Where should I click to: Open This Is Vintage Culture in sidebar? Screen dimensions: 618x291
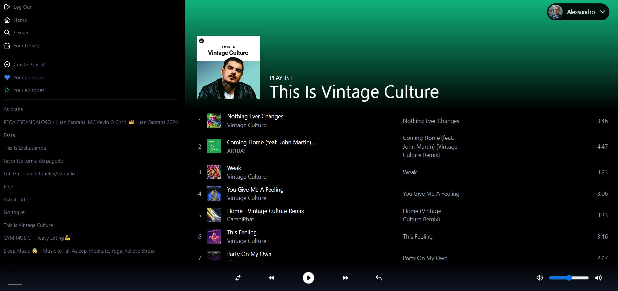pos(28,225)
